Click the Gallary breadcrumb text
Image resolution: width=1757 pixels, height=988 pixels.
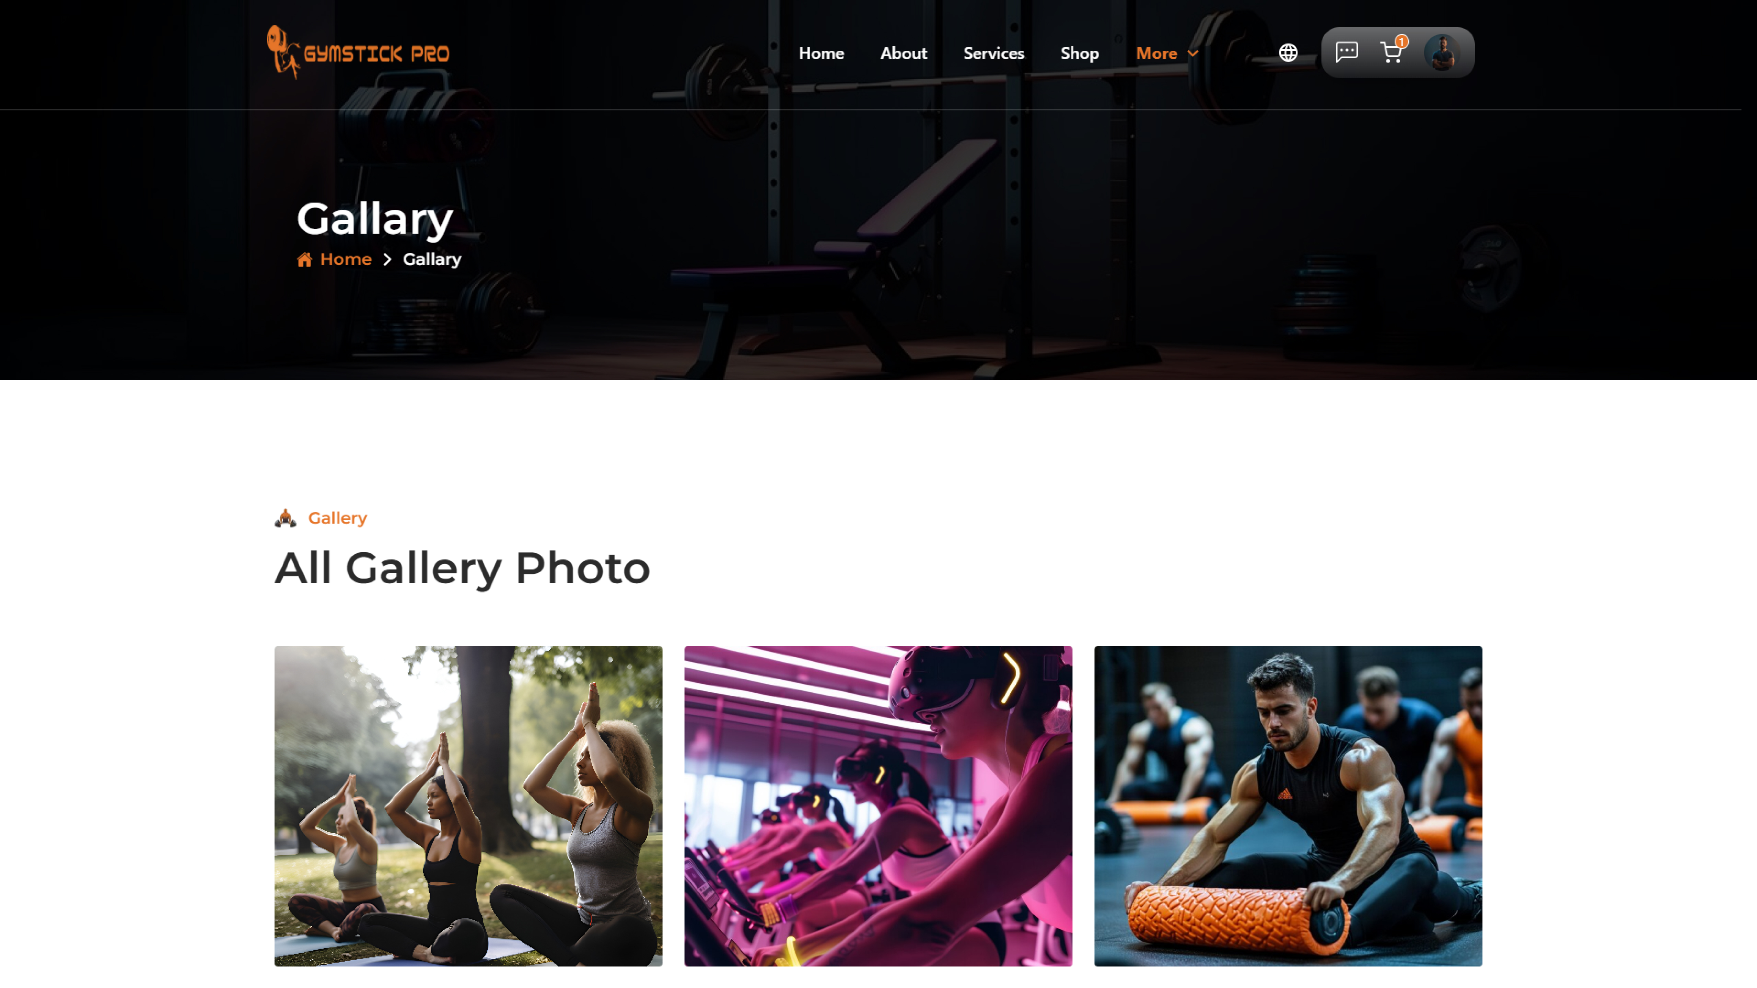click(432, 259)
